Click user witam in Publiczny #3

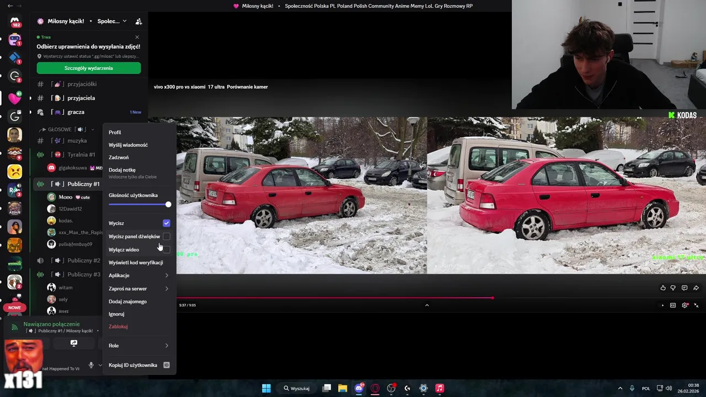point(65,287)
